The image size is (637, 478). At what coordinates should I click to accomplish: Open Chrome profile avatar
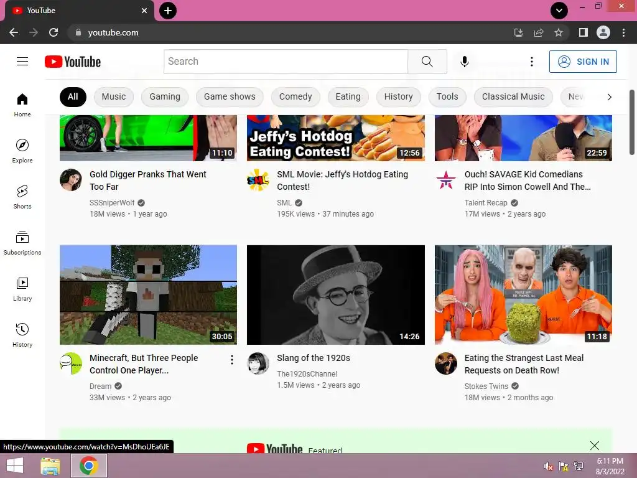pos(603,32)
